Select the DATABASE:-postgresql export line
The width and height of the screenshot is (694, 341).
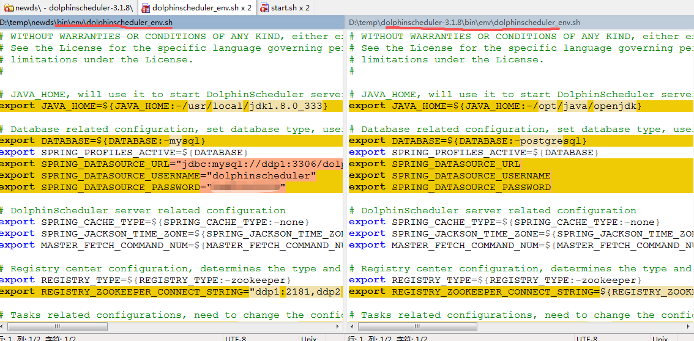coord(521,141)
